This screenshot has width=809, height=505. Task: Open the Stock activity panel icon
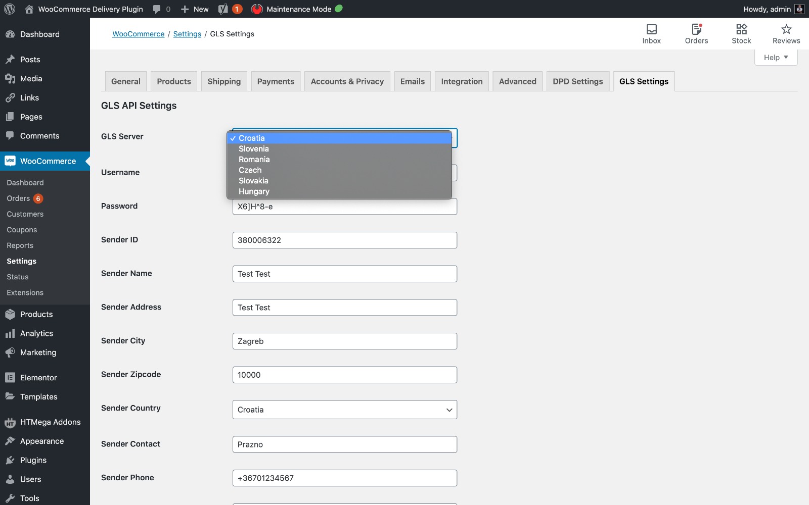click(742, 29)
